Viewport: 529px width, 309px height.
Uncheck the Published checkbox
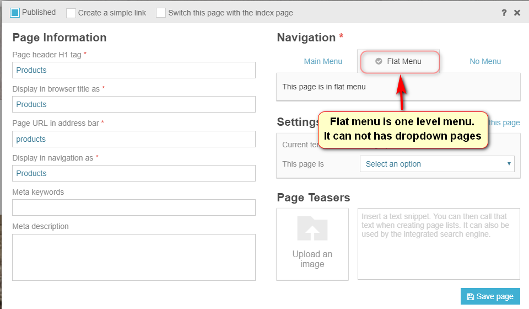(15, 12)
